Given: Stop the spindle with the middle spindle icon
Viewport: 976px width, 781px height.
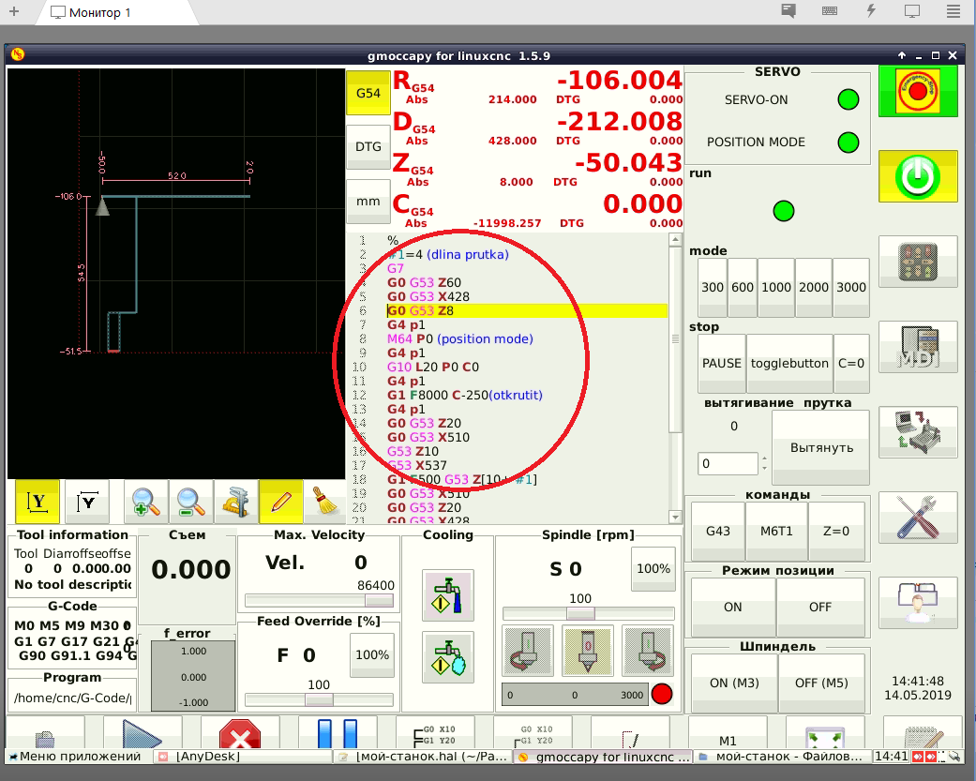Looking at the screenshot, I should [x=588, y=651].
